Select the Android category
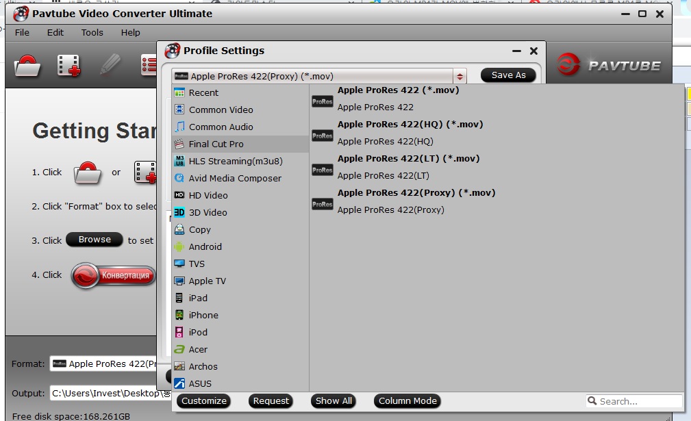Image resolution: width=691 pixels, height=421 pixels. click(x=240, y=246)
